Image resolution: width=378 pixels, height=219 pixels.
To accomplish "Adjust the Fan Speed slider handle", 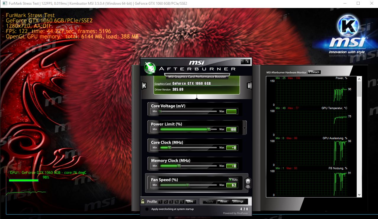I will pos(188,185).
